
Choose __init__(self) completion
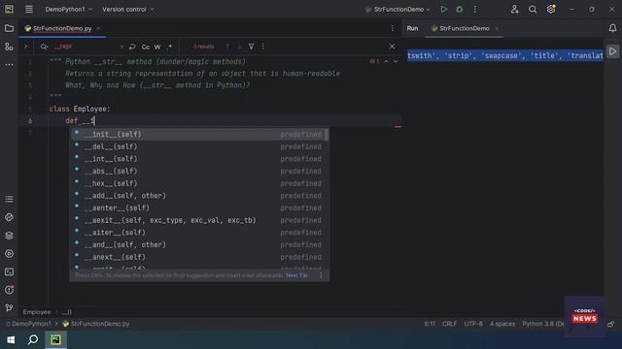click(x=198, y=135)
